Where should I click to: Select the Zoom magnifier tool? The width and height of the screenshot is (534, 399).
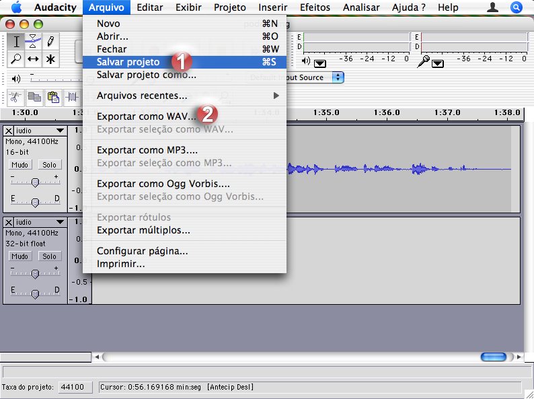16,59
